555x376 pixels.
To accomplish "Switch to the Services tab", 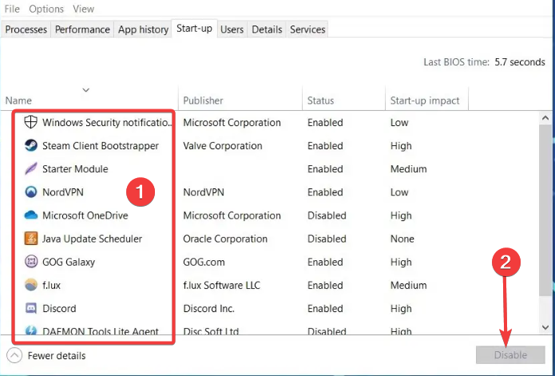I will click(x=307, y=30).
